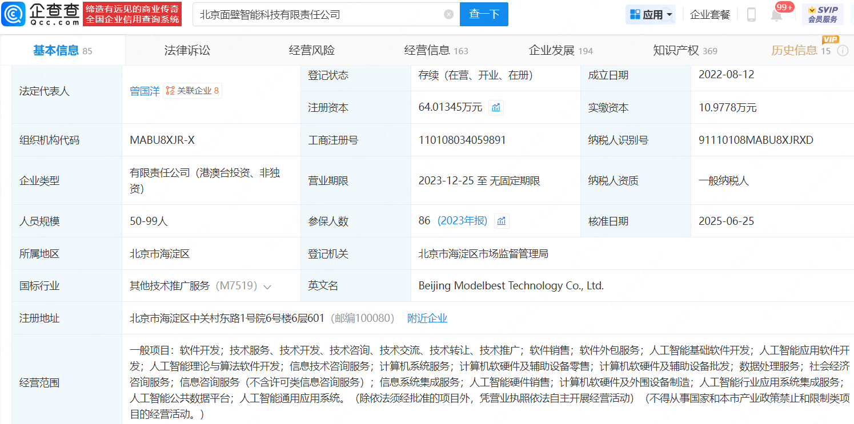Click chart icon next to 注册资本

(496, 107)
